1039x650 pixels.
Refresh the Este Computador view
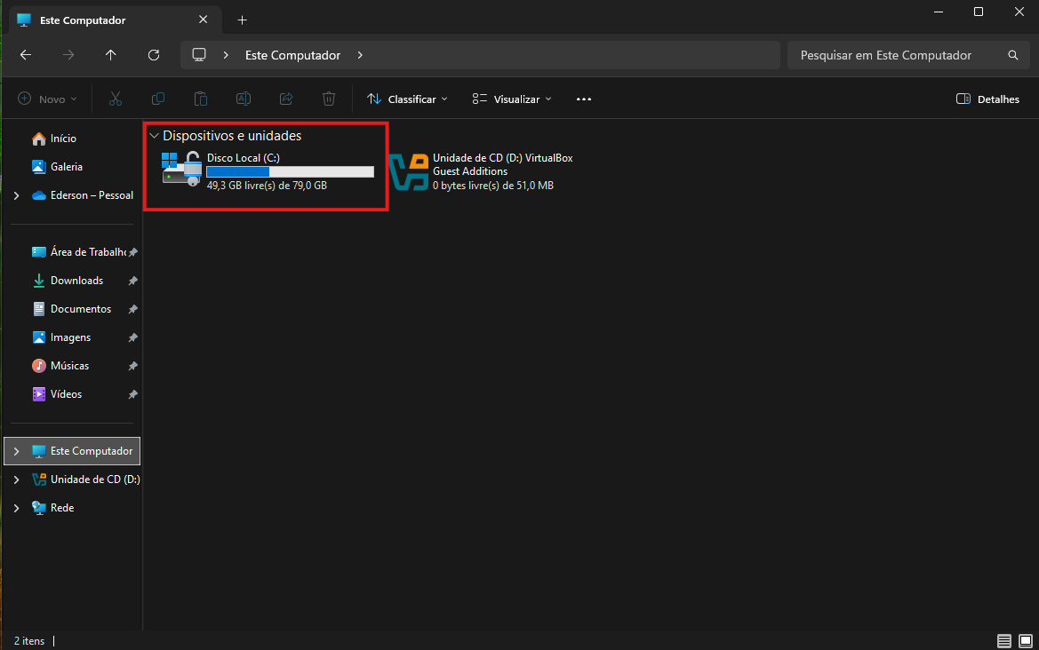(x=154, y=55)
